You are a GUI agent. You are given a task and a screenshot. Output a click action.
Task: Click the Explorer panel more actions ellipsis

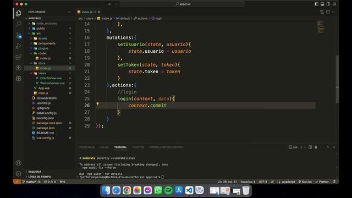coord(70,12)
